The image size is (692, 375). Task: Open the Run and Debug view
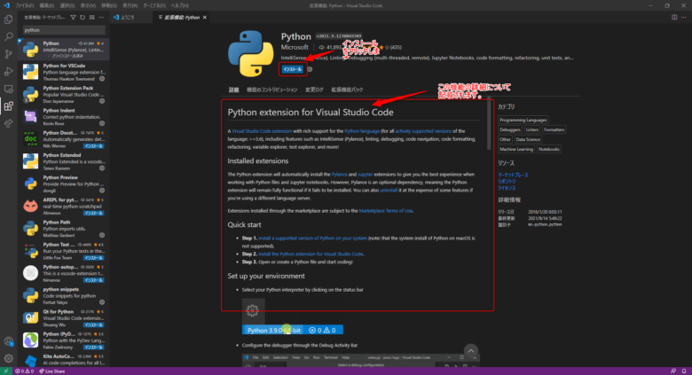8,71
